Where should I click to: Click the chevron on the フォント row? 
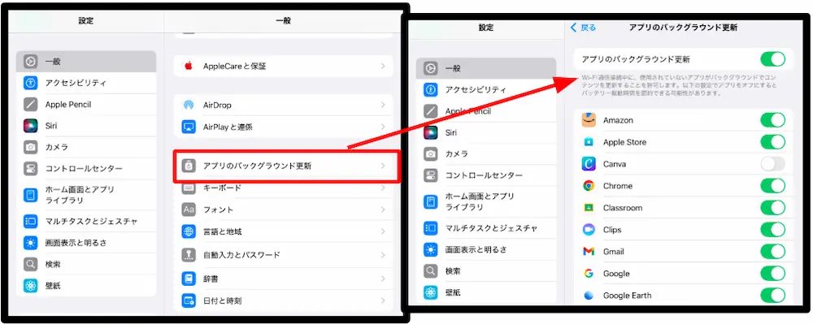coord(383,210)
